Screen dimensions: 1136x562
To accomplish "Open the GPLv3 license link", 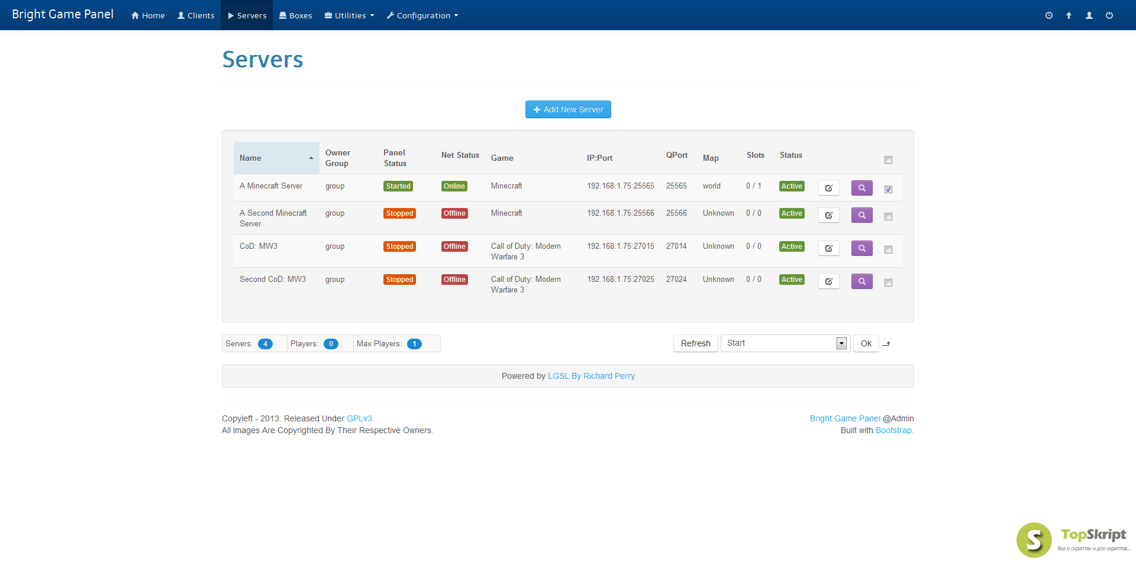I will [359, 418].
